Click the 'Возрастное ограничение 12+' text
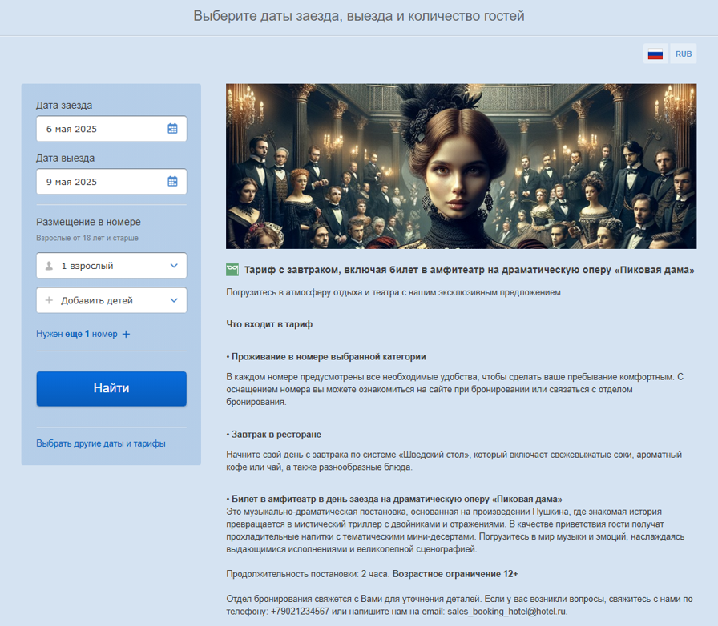Screen dimensions: 718x626 (x=455, y=574)
